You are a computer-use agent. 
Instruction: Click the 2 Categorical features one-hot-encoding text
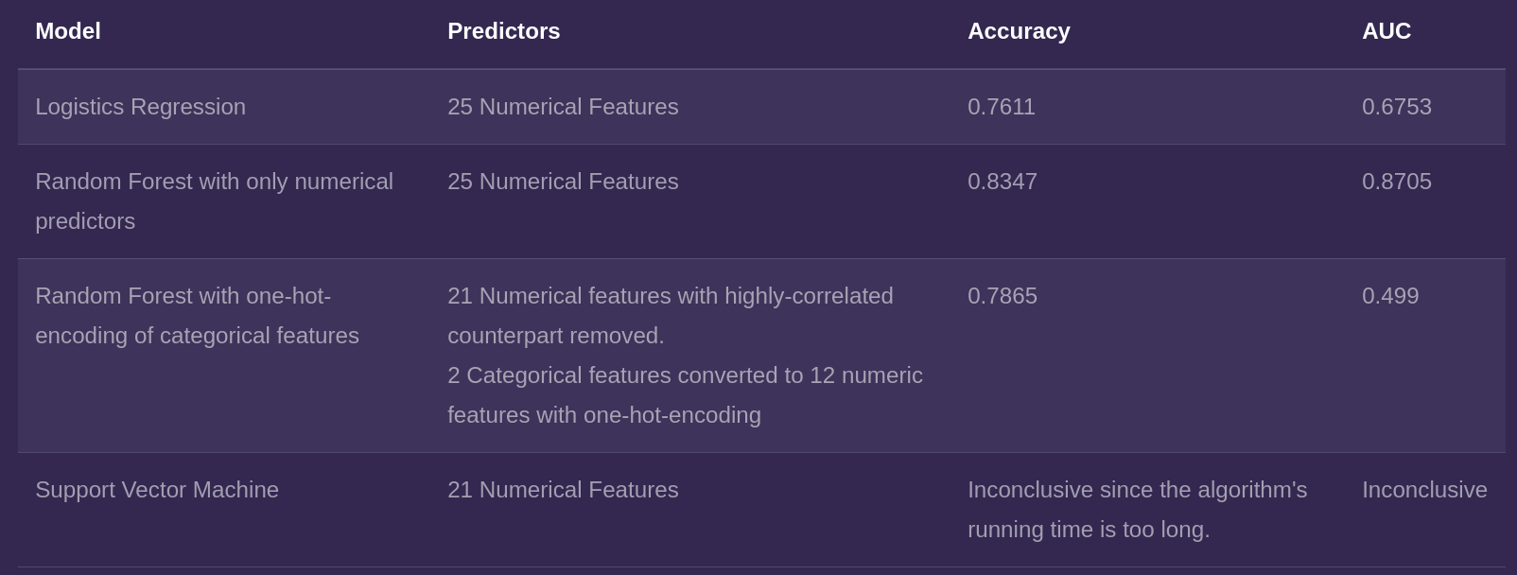(686, 395)
